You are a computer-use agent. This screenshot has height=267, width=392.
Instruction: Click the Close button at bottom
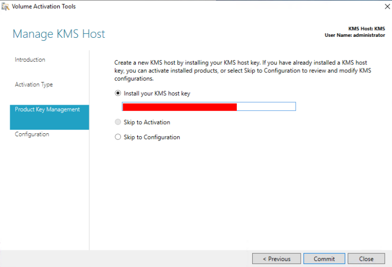point(366,259)
